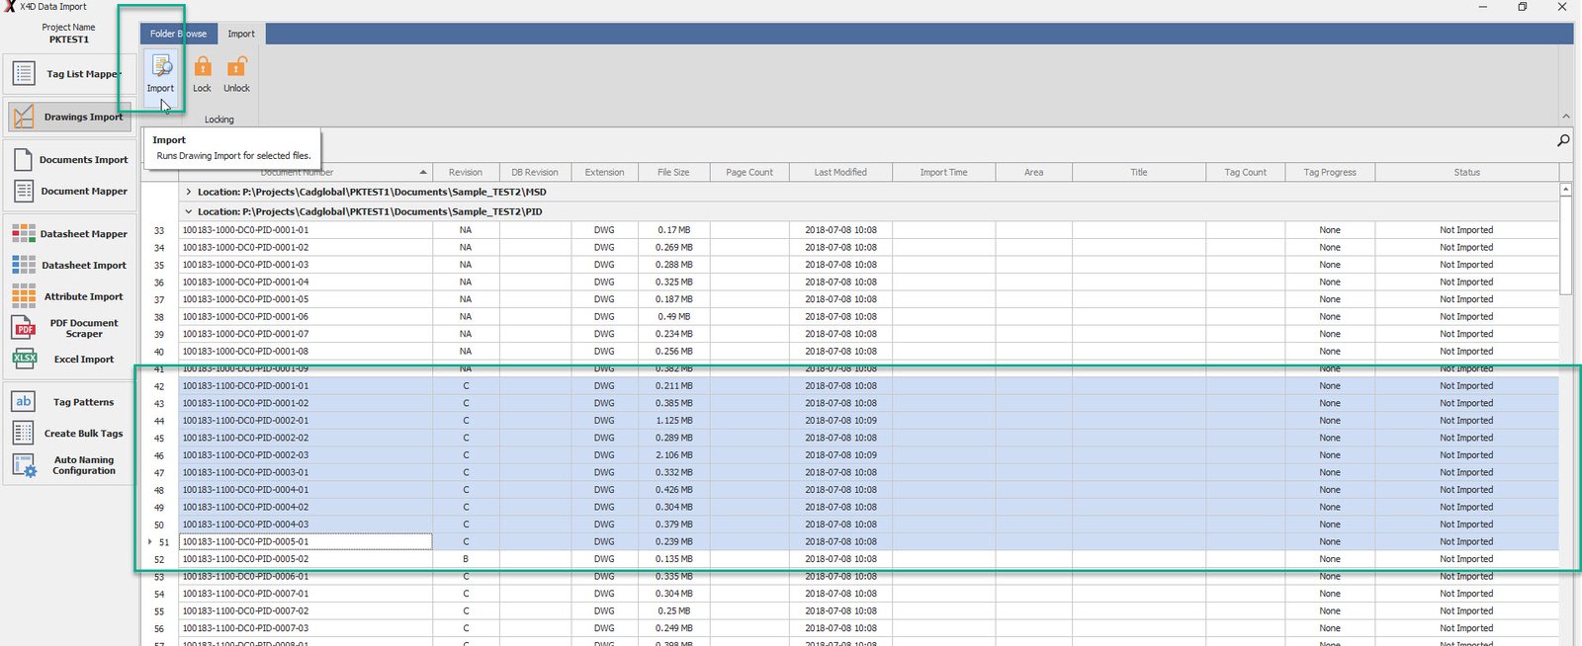Viewport: 1582px width, 646px height.
Task: Click the Lock padlock icon
Action: click(x=202, y=68)
